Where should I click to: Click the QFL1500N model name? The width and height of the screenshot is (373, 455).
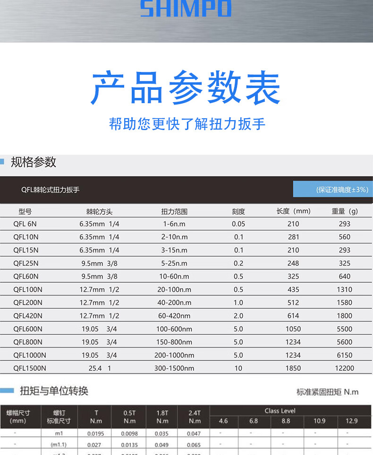(30, 368)
